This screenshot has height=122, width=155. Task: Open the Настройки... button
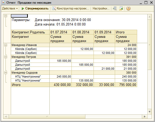coord(101,8)
